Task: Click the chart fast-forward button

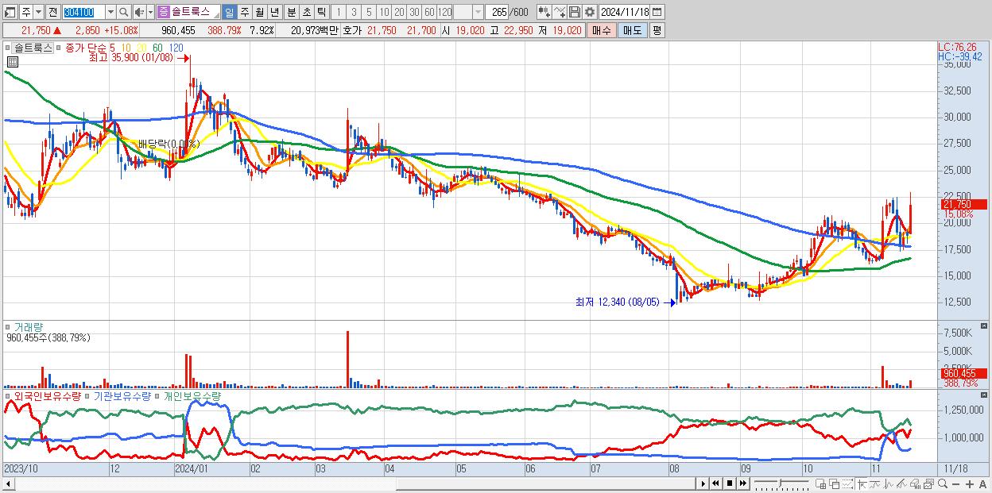Action: pos(742,483)
